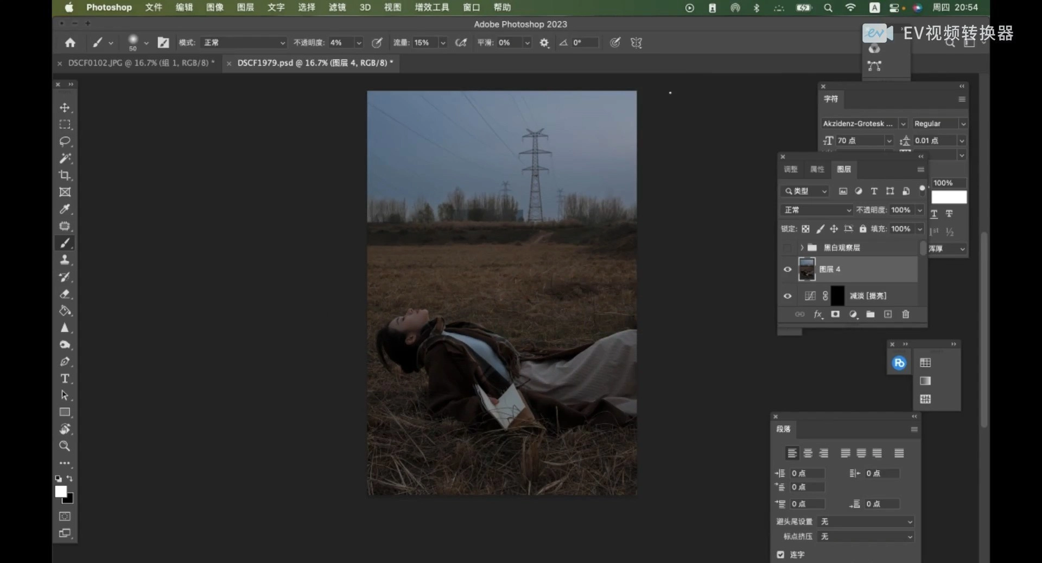Open the flow 15% dropdown arrow

coord(443,42)
